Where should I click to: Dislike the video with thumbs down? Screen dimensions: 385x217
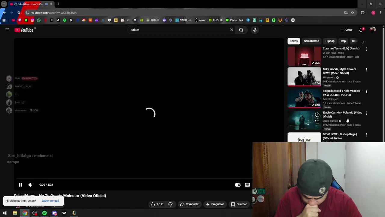(171, 204)
